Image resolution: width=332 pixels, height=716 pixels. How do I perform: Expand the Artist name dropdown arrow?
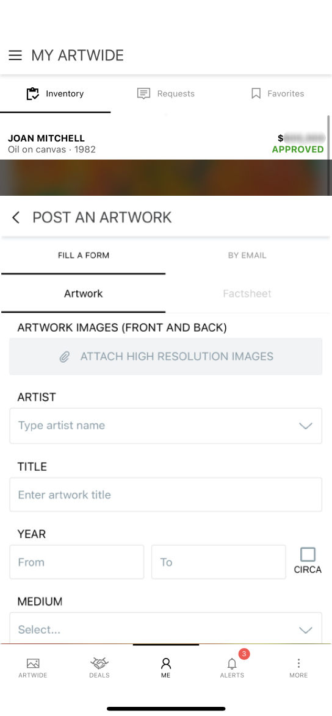(305, 426)
